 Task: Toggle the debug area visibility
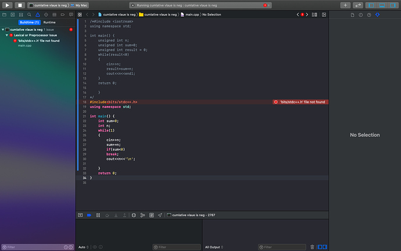click(382, 5)
